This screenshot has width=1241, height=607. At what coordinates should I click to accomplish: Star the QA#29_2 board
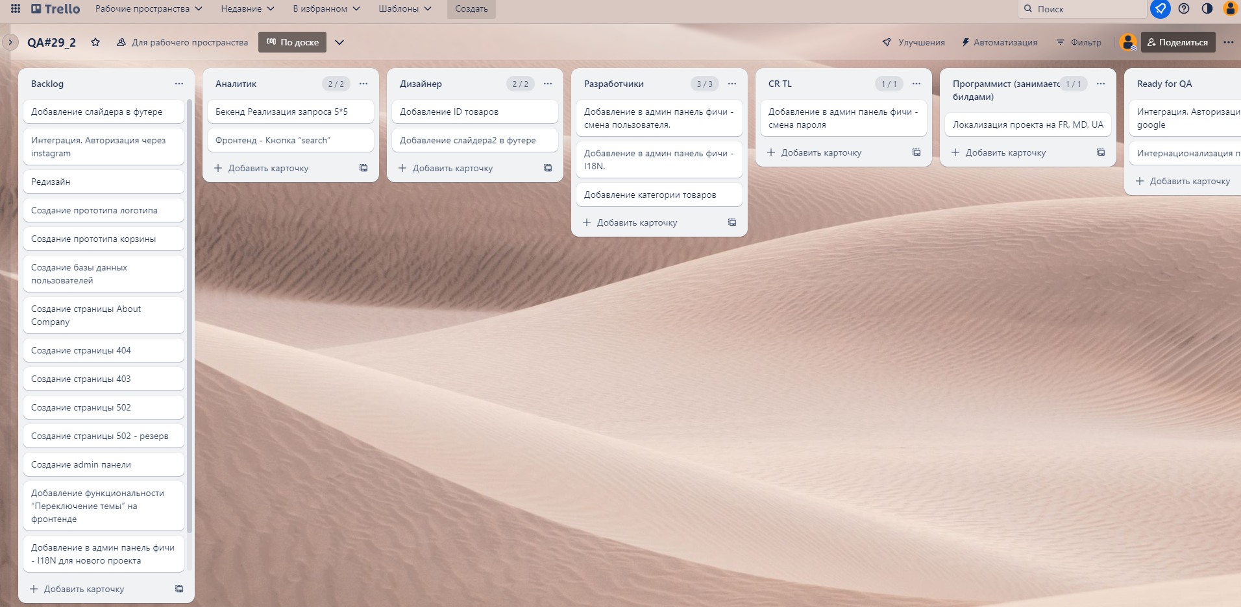pos(95,42)
